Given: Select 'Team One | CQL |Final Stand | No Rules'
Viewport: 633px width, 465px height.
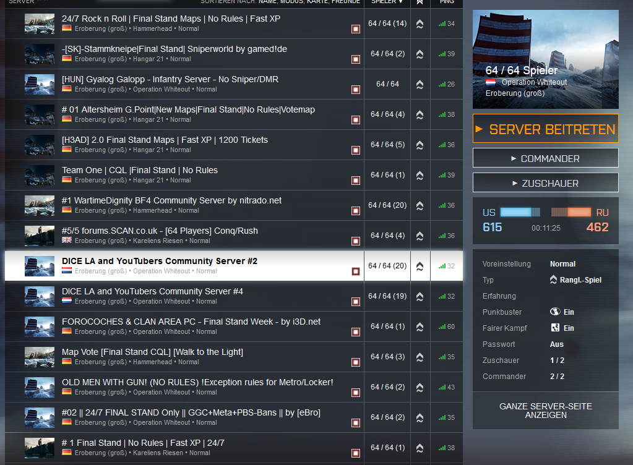Looking at the screenshot, I should [x=234, y=175].
